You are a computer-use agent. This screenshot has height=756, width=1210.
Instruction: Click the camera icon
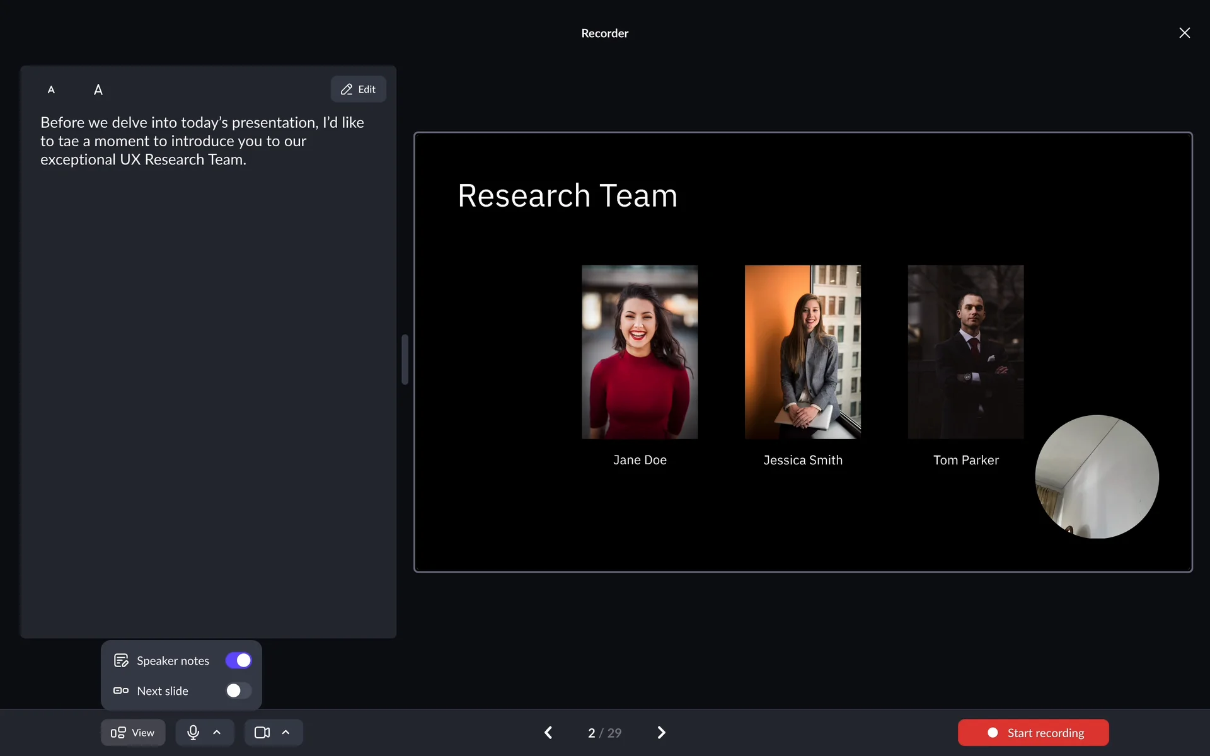pos(262,732)
